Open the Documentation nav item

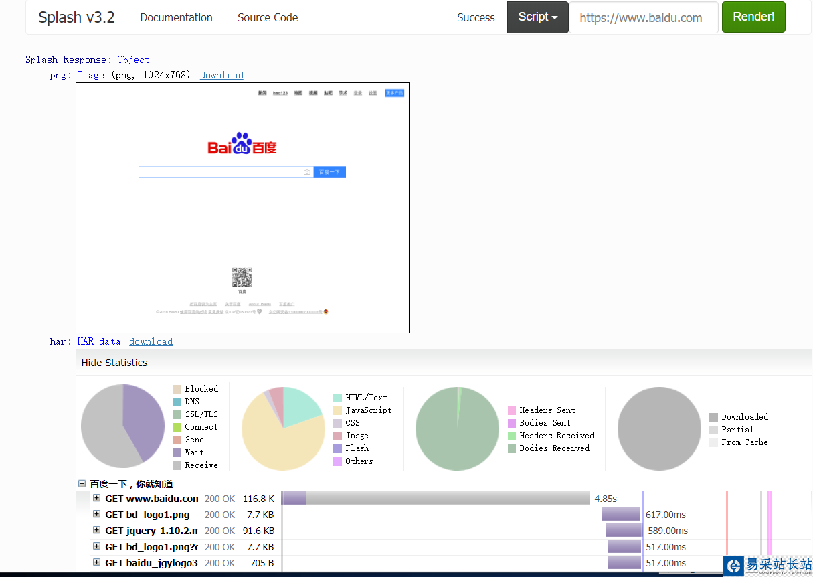point(176,17)
